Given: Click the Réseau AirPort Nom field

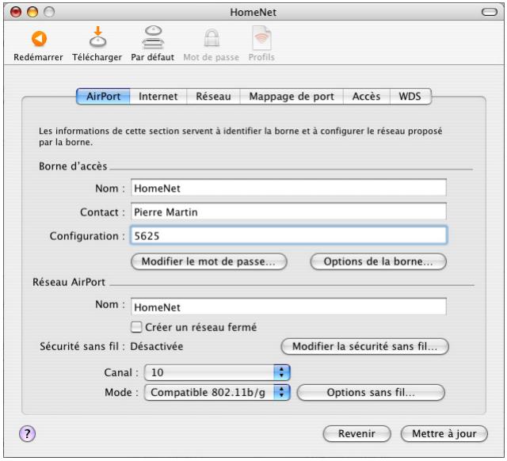Looking at the screenshot, I should coord(288,307).
